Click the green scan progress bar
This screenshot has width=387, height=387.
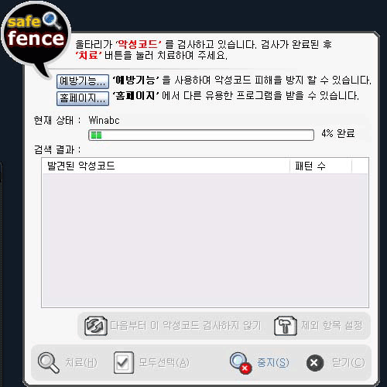pos(201,135)
